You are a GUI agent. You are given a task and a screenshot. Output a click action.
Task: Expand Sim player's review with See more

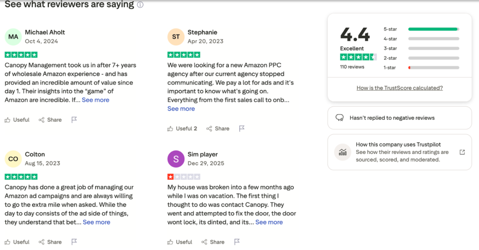[x=269, y=222]
